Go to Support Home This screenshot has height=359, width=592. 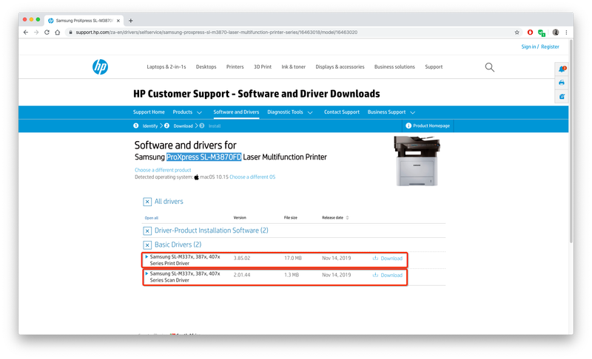[x=149, y=112]
